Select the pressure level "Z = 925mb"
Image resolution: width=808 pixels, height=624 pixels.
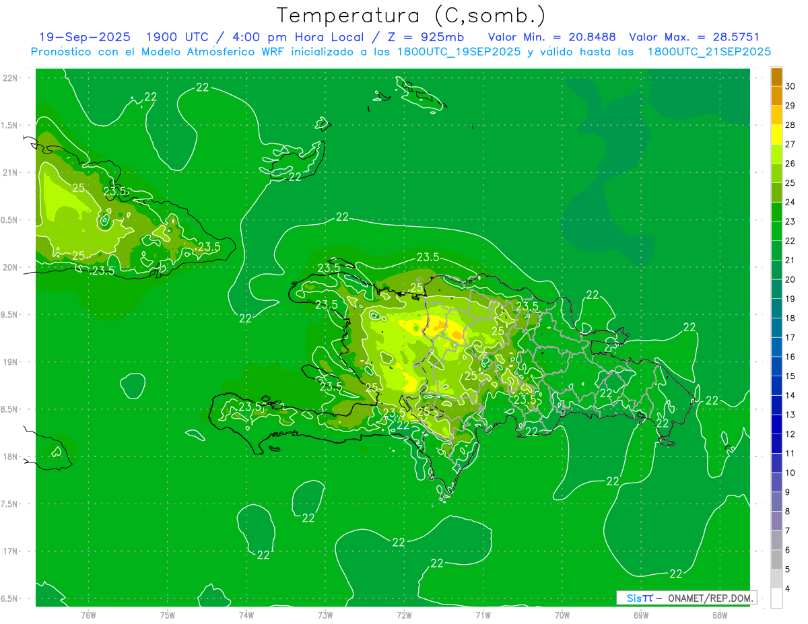coord(426,37)
